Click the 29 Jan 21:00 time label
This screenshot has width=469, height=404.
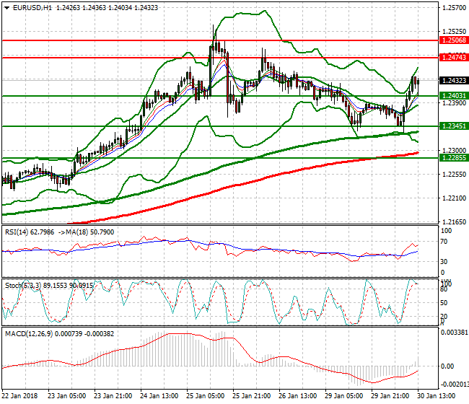tap(389, 396)
